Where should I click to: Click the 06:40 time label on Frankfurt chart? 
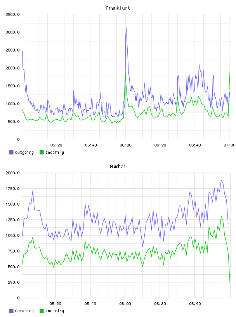[195, 145]
